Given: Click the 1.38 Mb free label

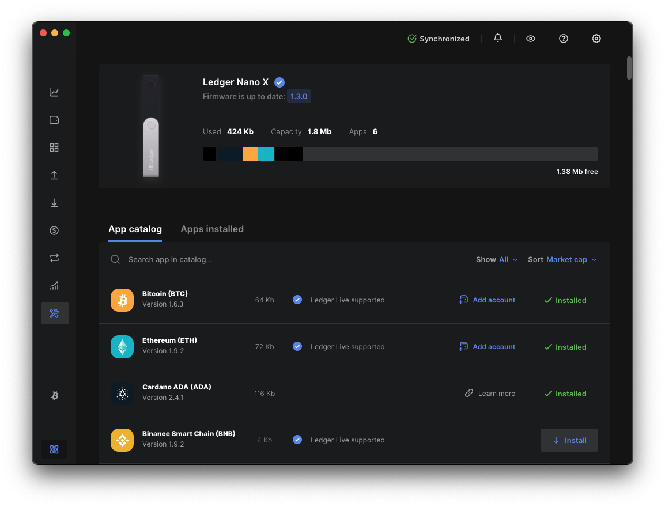Looking at the screenshot, I should (x=577, y=172).
